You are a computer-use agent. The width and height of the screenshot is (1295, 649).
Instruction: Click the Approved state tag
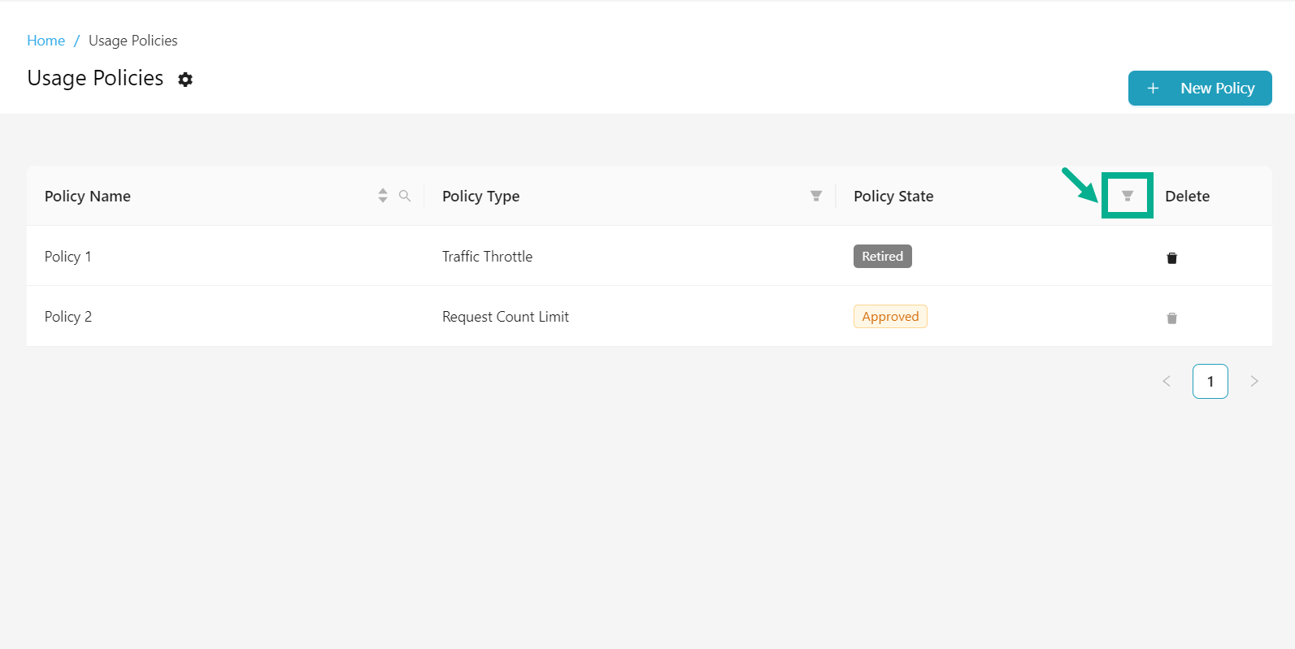(x=890, y=317)
